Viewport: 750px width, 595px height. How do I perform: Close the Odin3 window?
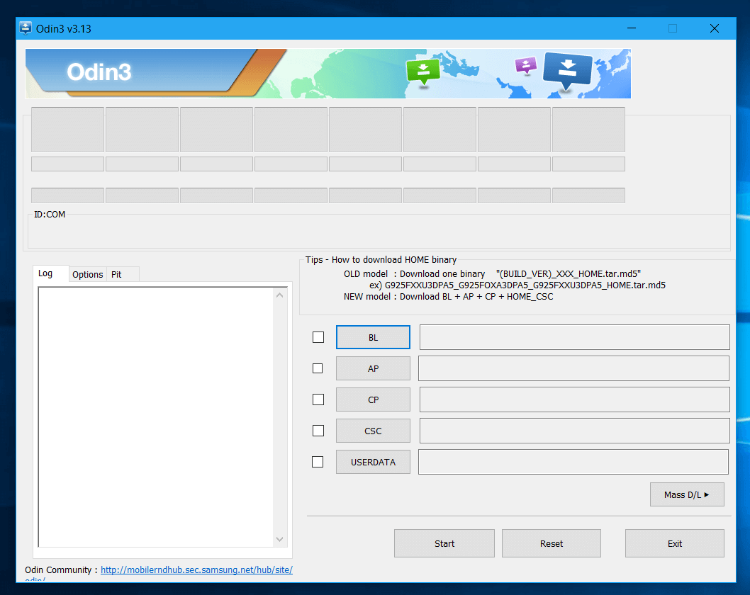(x=714, y=28)
